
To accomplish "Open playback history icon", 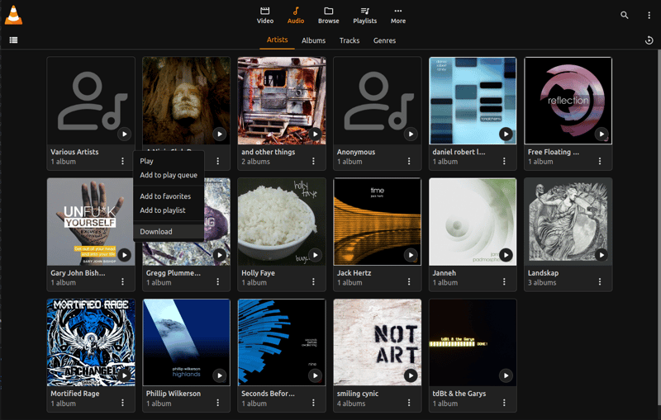I will (x=649, y=40).
